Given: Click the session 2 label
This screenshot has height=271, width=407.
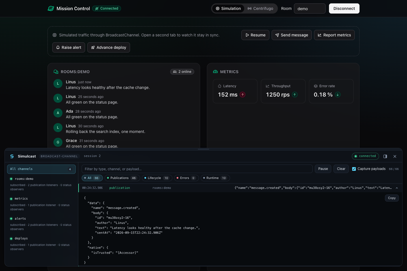Looking at the screenshot, I should [x=92, y=156].
